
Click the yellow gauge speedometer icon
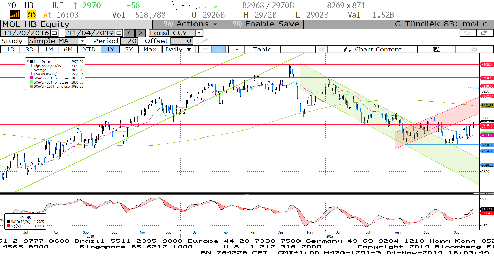31,15
